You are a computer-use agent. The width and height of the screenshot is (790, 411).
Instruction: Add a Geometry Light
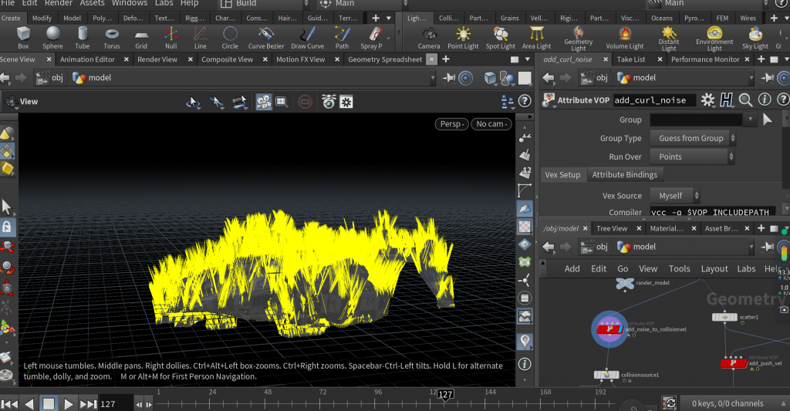pyautogui.click(x=579, y=39)
